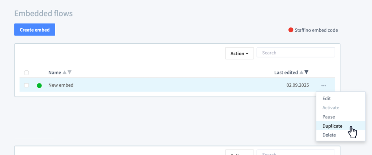
Task: Check the New embed row checkbox
Action: 27,85
